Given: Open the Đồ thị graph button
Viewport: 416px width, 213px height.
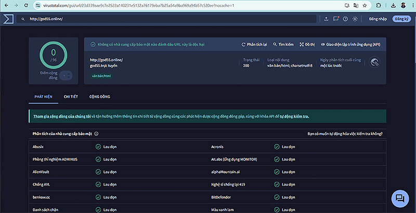Looking at the screenshot, I should 307,45.
